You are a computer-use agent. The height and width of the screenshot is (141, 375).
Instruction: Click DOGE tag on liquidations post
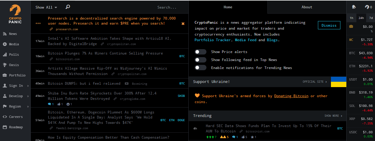tap(181, 120)
